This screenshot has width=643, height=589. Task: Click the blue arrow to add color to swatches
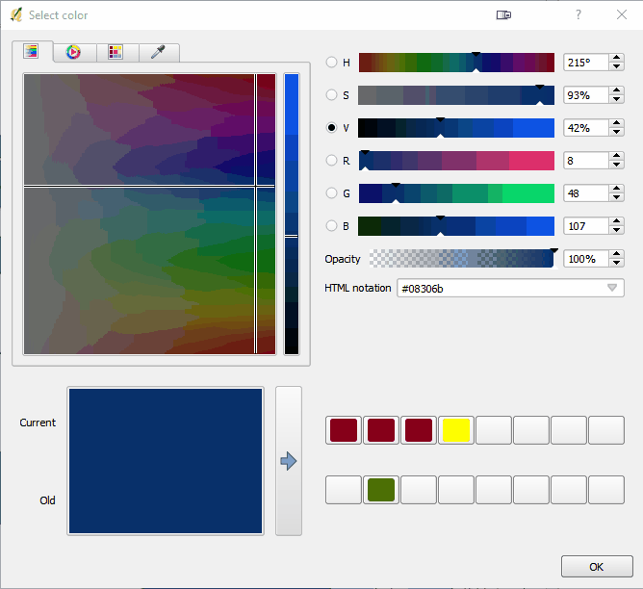[x=289, y=461]
